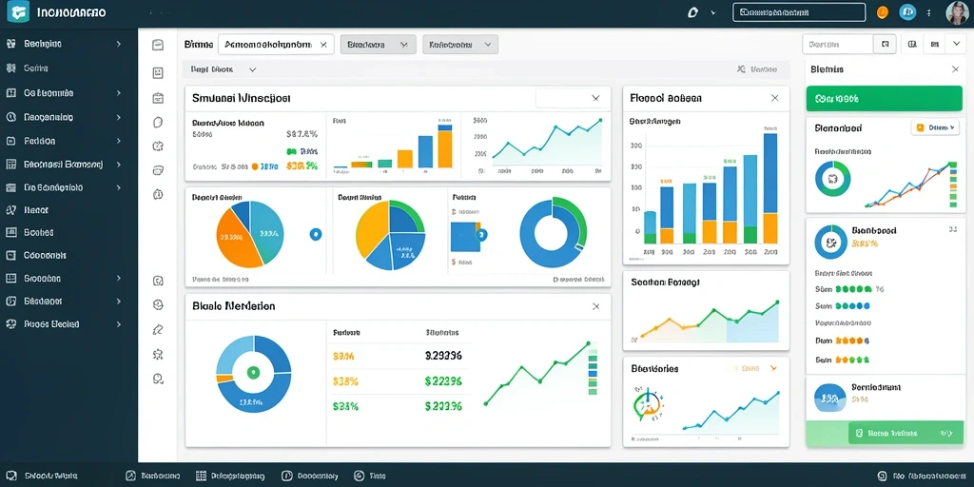974x487 pixels.
Task: Select the pencil edit icon in the icon strip
Action: click(158, 330)
